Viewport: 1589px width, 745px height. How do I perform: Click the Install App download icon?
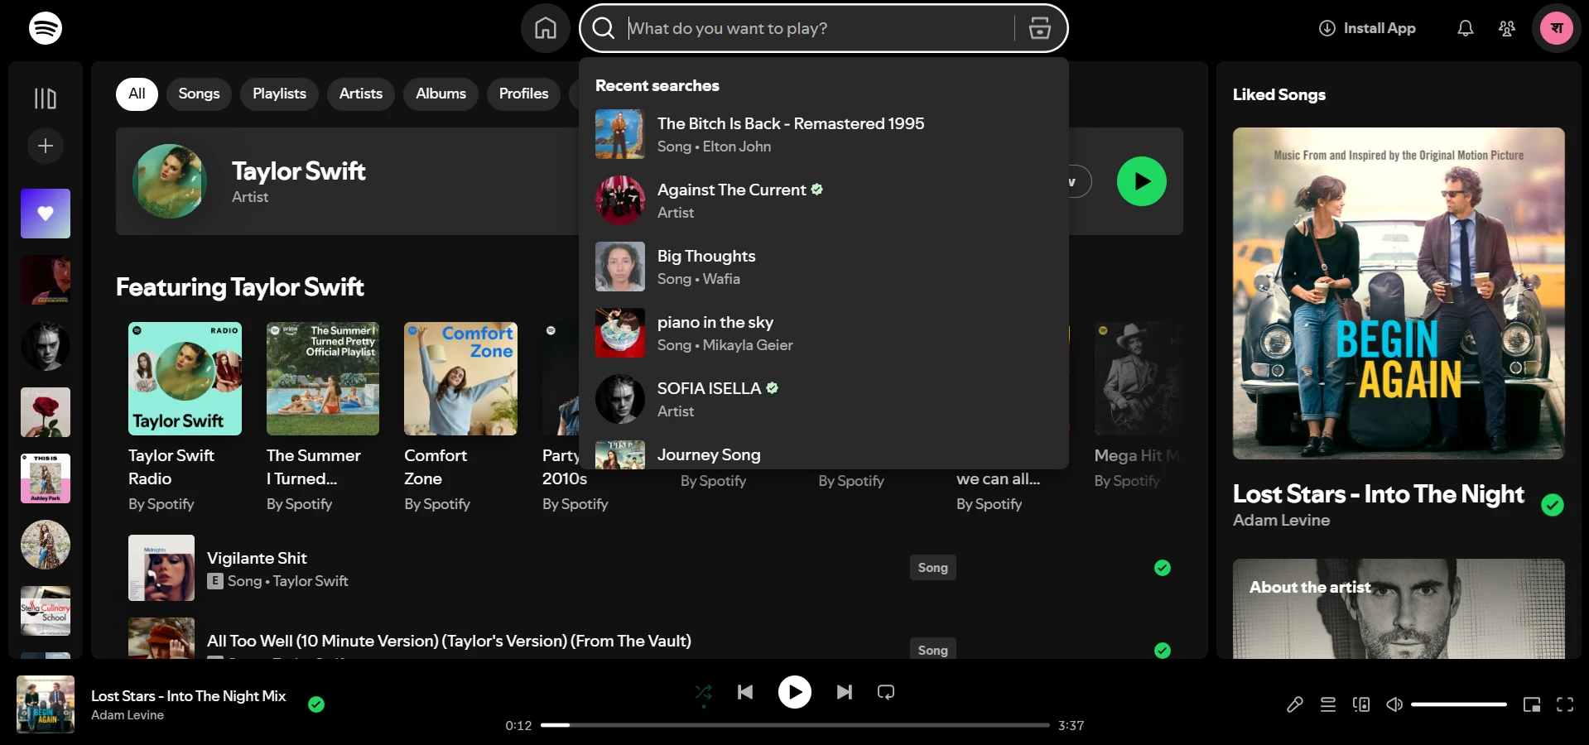(x=1327, y=28)
